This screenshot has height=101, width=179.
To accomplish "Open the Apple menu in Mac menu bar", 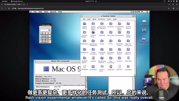I will pos(31,12).
